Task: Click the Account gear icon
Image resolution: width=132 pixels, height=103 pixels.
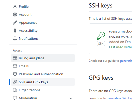Action: [x=15, y=14]
